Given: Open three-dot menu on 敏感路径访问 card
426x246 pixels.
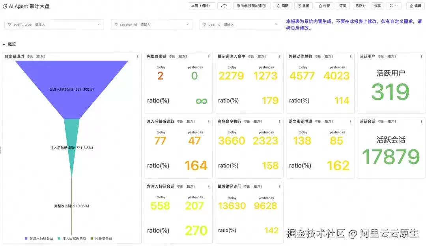Looking at the screenshot, I should coord(280,186).
